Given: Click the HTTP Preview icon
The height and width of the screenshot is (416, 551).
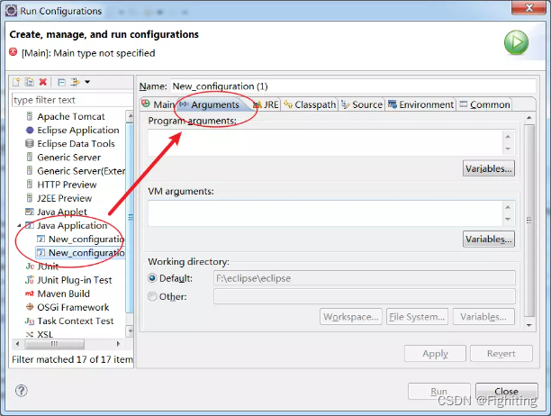Looking at the screenshot, I should point(30,185).
